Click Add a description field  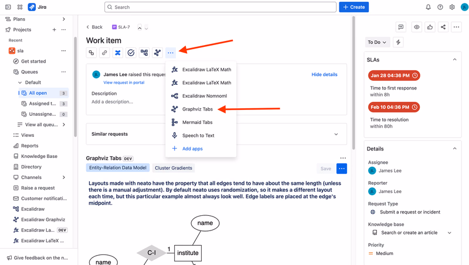point(112,102)
